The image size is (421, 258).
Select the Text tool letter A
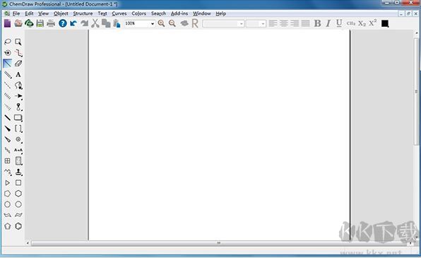pyautogui.click(x=18, y=74)
